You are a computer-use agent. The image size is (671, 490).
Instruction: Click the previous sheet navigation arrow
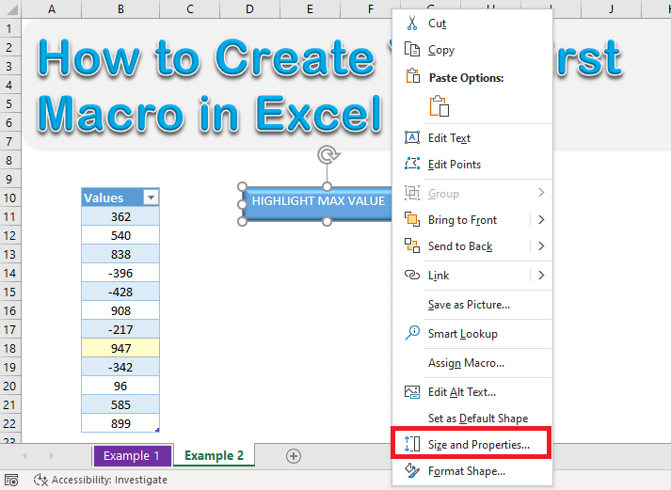(x=24, y=456)
